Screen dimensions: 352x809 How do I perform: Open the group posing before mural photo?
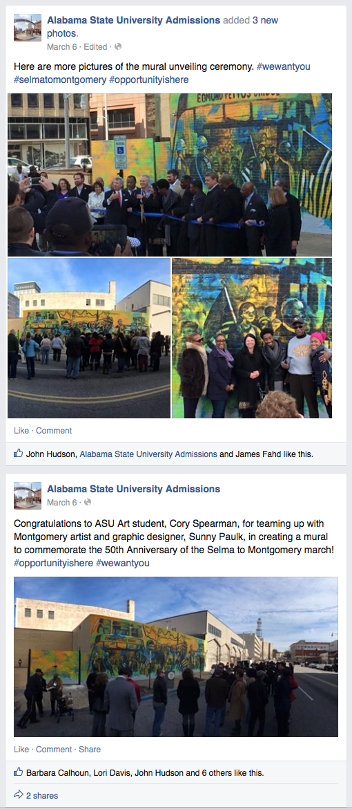coord(252,338)
